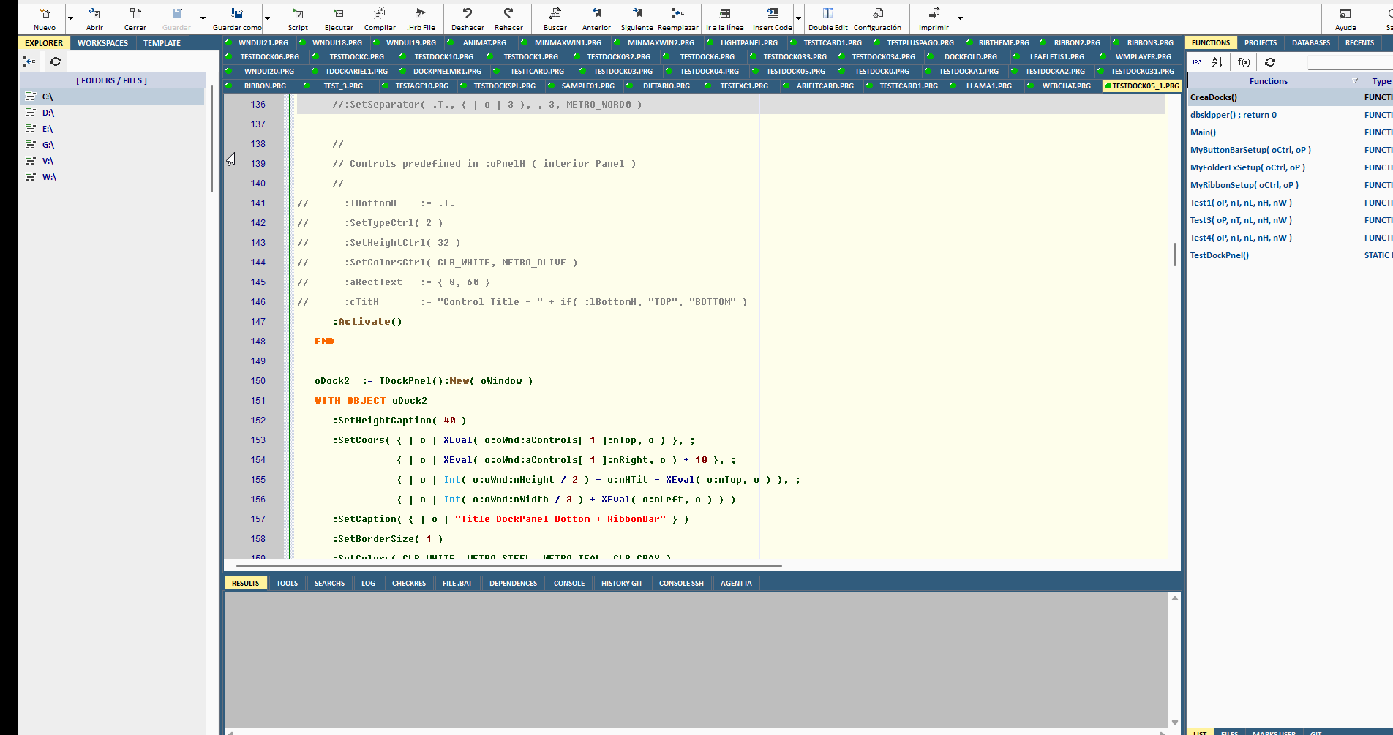Expand the W:\ drive node
The height and width of the screenshot is (735, 1393).
click(x=30, y=177)
